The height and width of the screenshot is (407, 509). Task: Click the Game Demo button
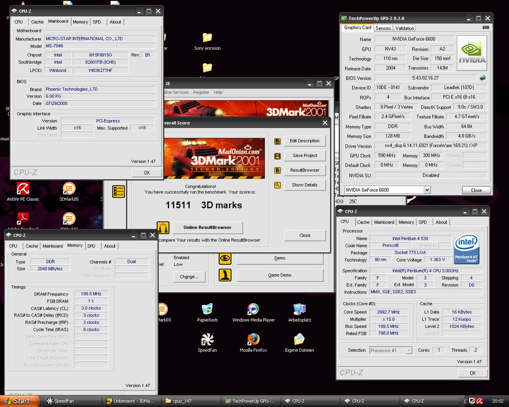pos(279,275)
